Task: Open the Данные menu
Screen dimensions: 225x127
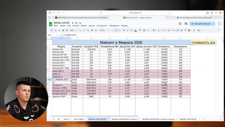Action: pyautogui.click(x=92, y=26)
